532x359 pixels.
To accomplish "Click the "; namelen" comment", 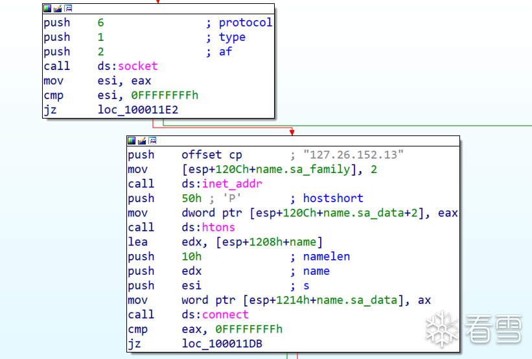I will (x=319, y=256).
